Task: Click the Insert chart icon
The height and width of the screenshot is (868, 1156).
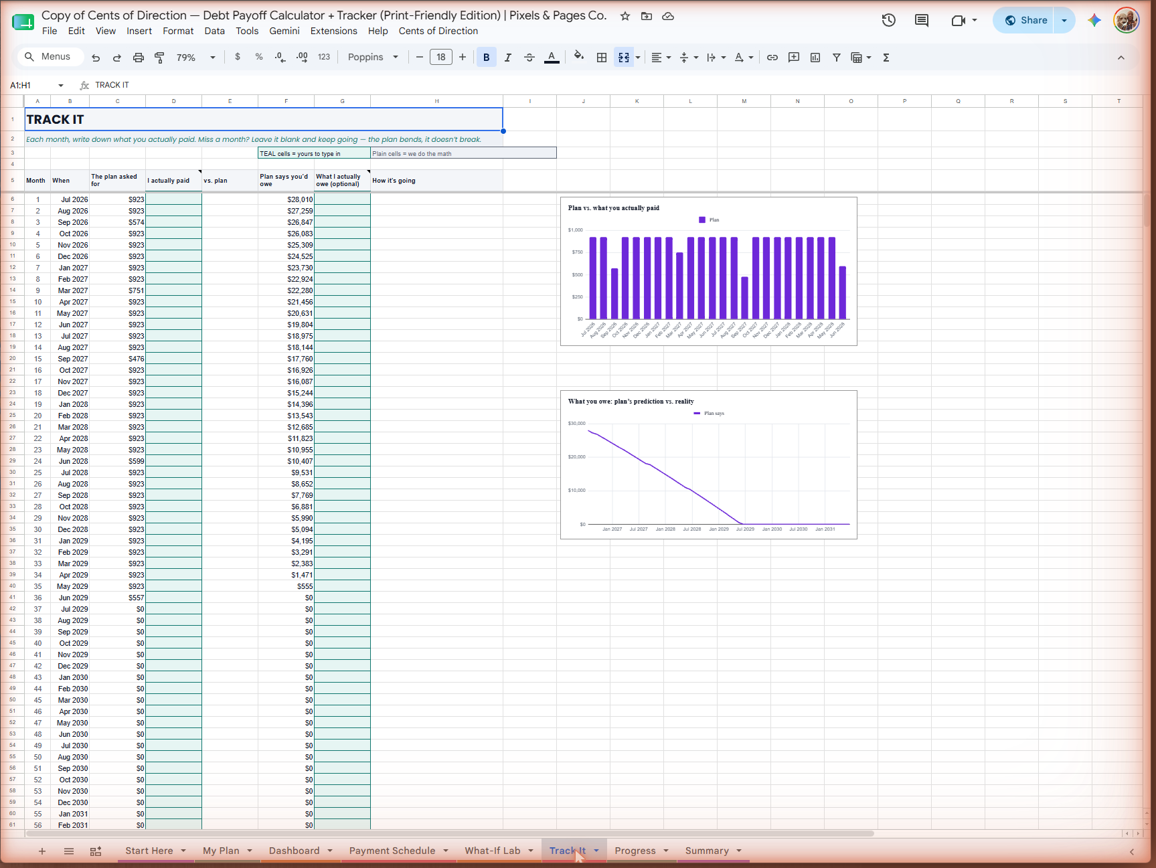Action: point(815,58)
